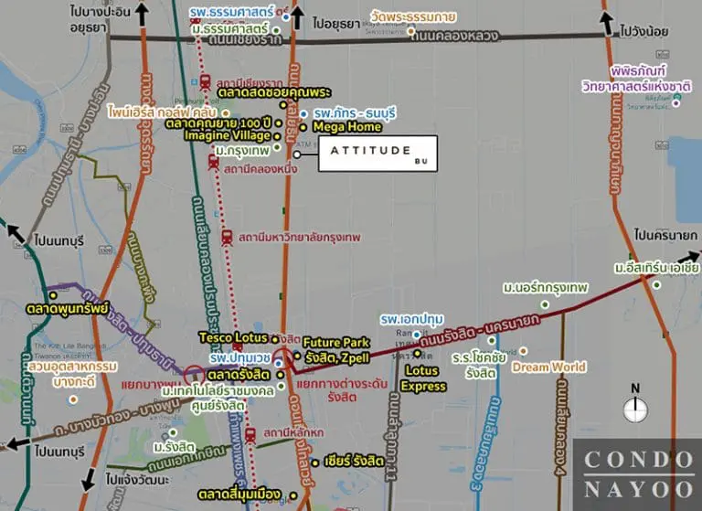
Task: Click the orange dot by วัดพระธรรมกาย
Action: [x=410, y=31]
